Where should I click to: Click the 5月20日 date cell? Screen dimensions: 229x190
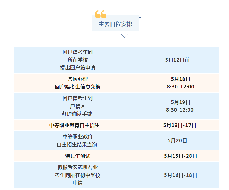[177, 140]
